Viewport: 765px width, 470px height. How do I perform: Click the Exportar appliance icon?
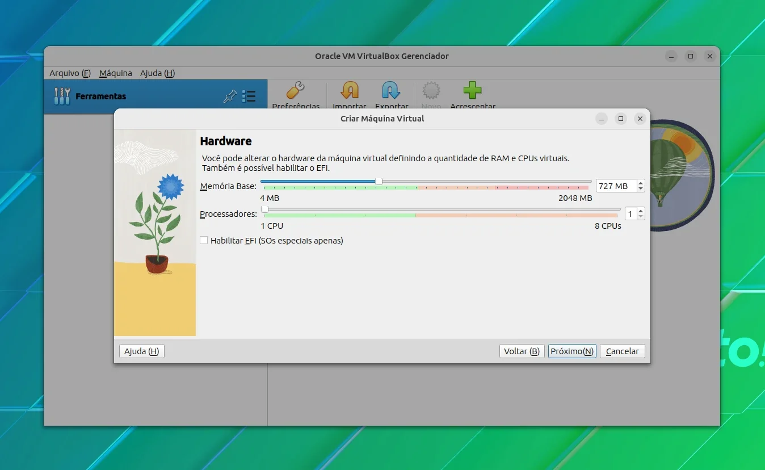pyautogui.click(x=391, y=91)
